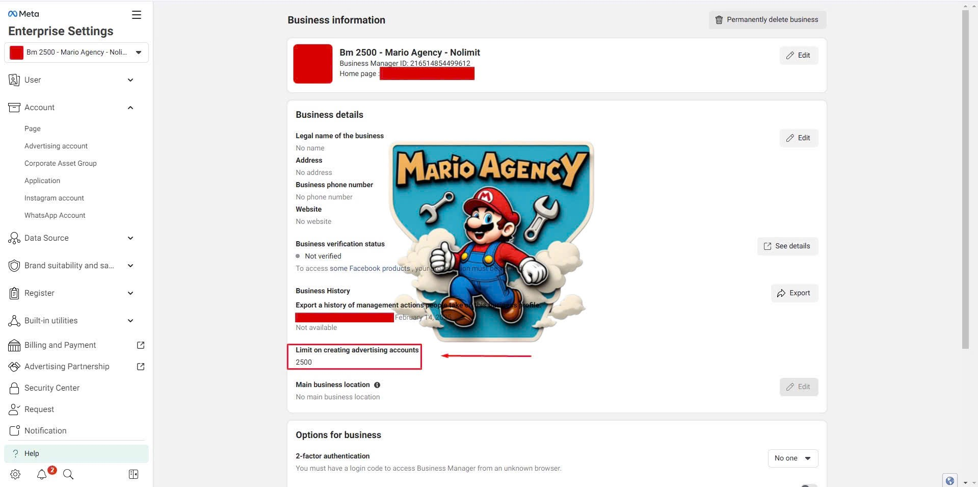Click the 'Not available' history text

point(316,328)
